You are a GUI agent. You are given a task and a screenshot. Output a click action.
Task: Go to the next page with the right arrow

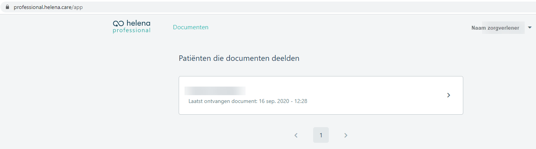point(346,135)
